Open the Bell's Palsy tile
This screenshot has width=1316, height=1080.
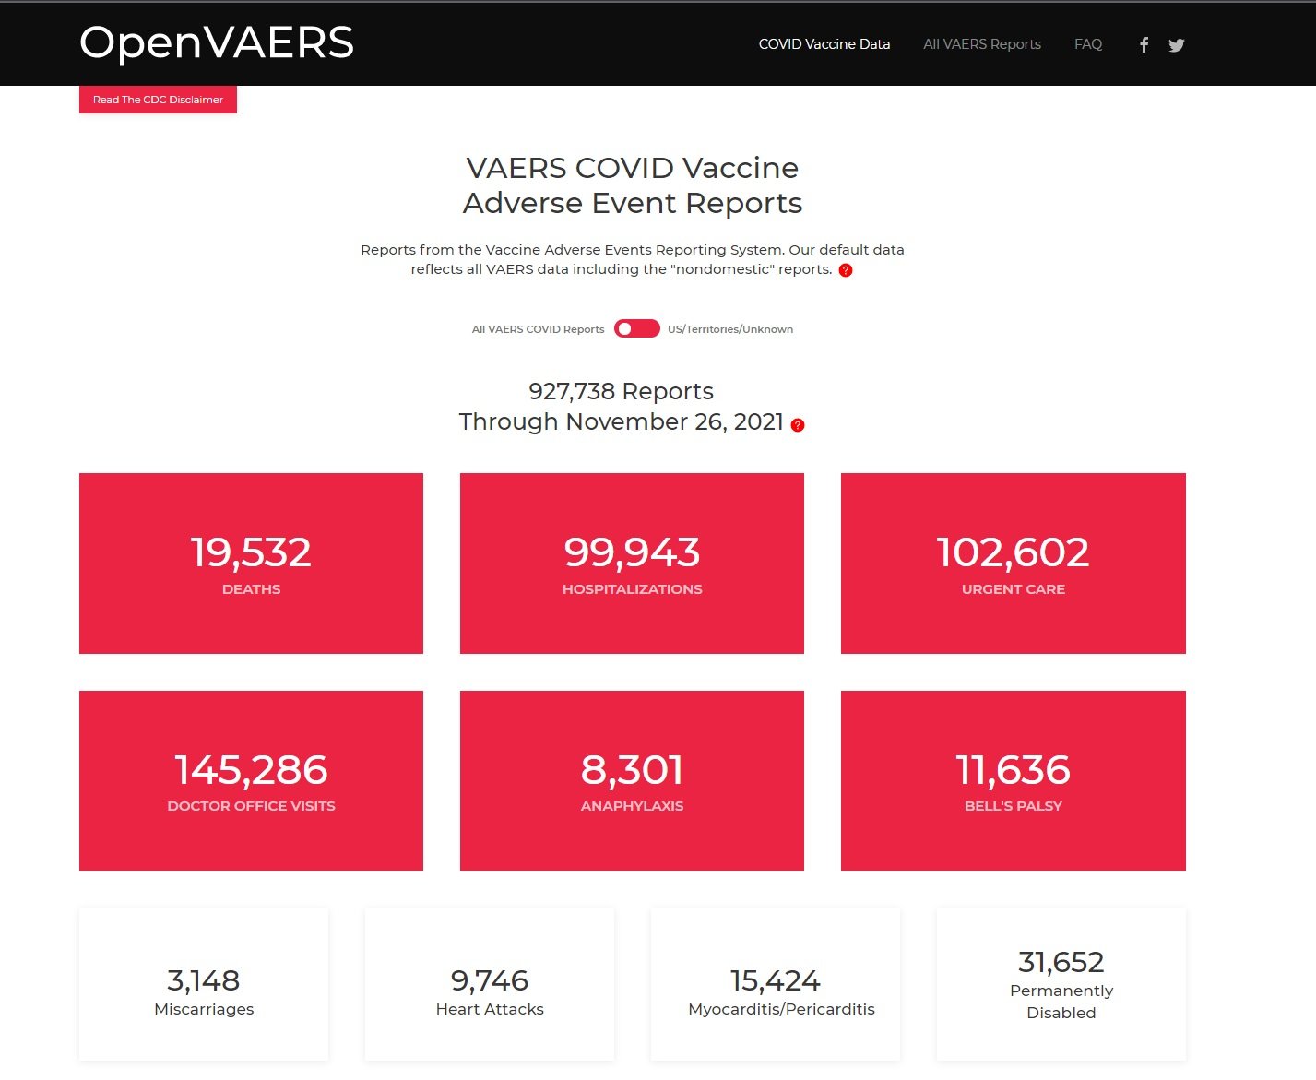(1013, 780)
